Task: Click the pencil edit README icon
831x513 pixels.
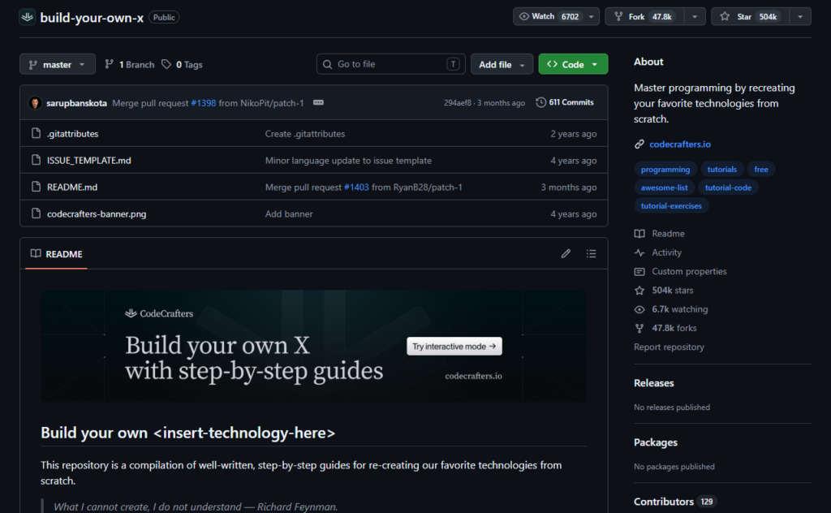Action: click(566, 254)
